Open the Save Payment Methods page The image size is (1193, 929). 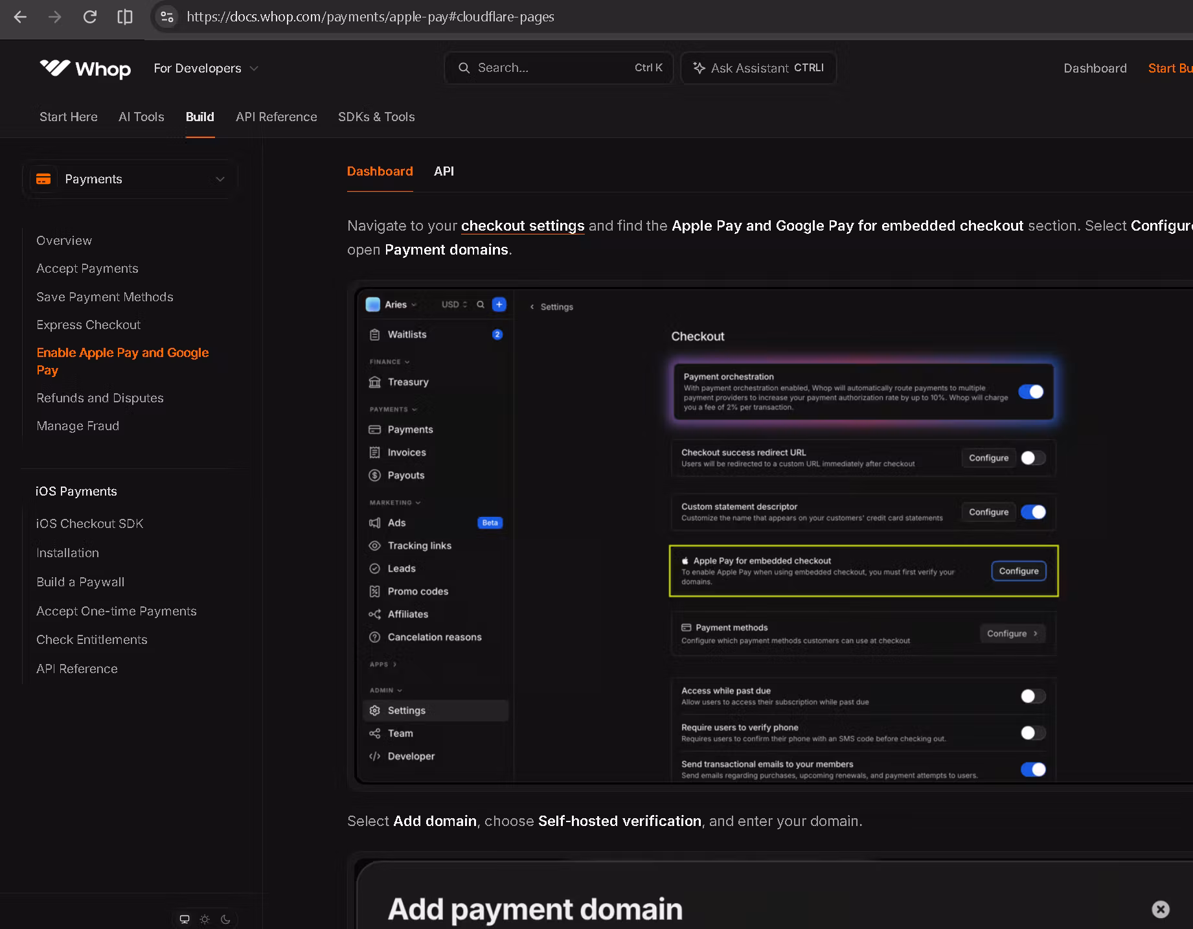(105, 297)
